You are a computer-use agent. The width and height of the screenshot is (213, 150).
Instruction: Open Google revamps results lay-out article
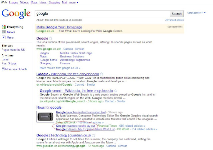(x=76, y=126)
